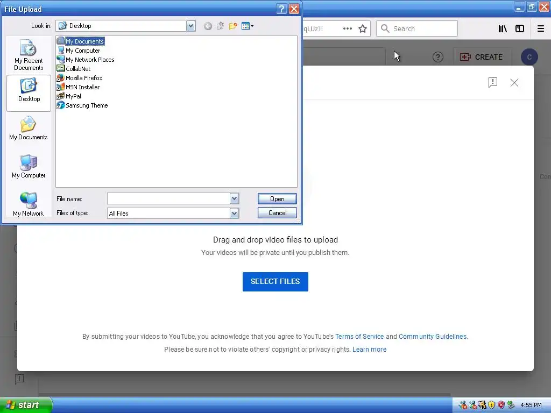Click the yellow security shield tray icon
This screenshot has height=413, width=551.
click(x=492, y=405)
